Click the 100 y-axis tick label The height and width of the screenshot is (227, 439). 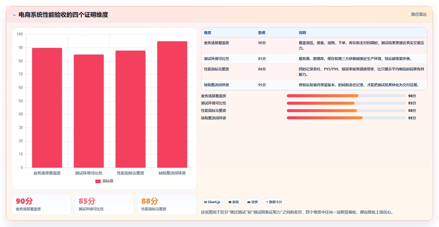click(x=20, y=34)
